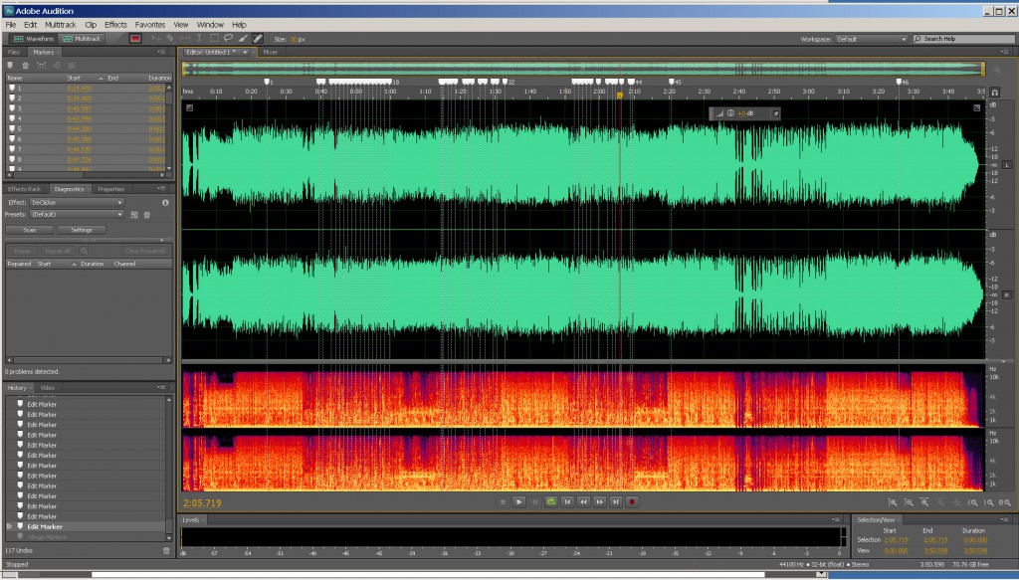Switch to Waveform editor view
1019x580 pixels.
click(x=34, y=39)
